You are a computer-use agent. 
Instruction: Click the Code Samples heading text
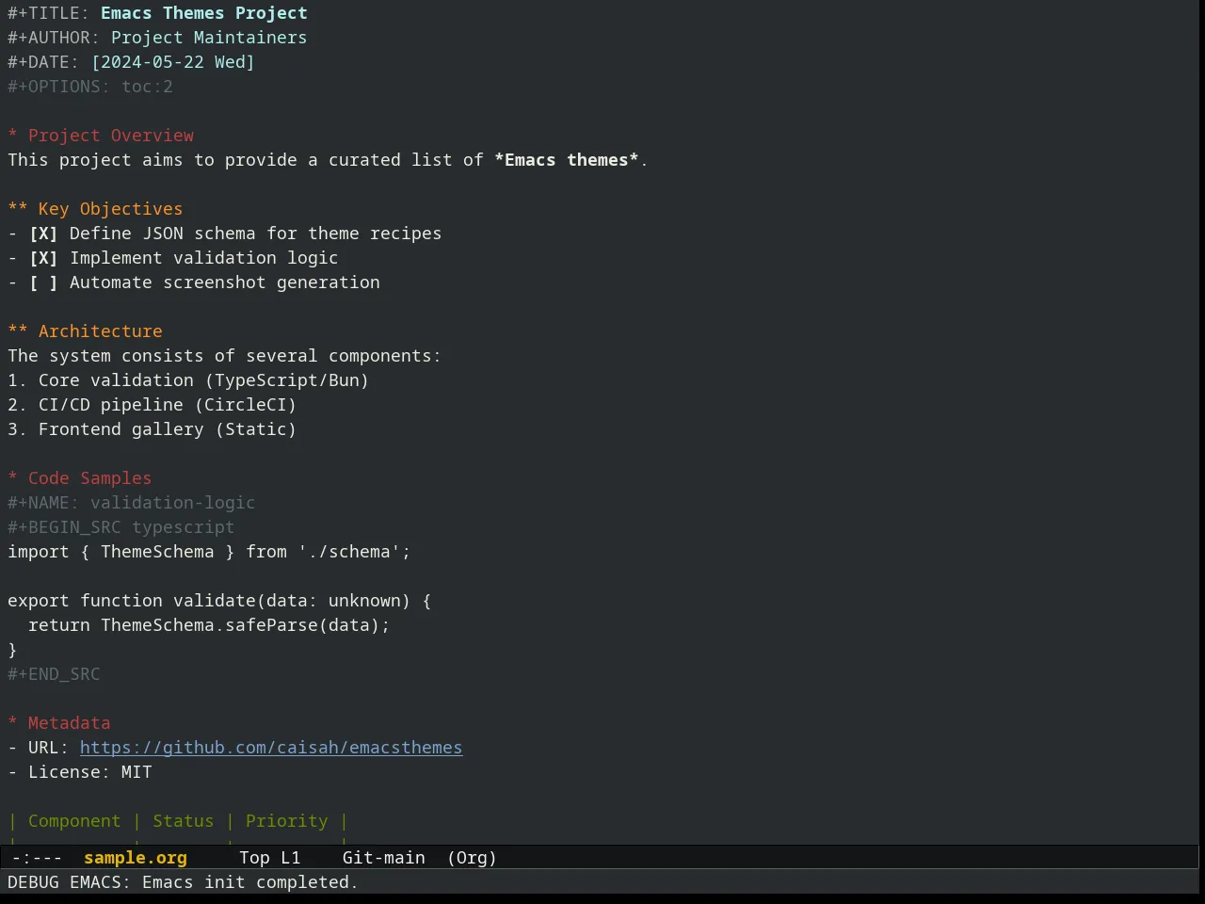tap(90, 478)
